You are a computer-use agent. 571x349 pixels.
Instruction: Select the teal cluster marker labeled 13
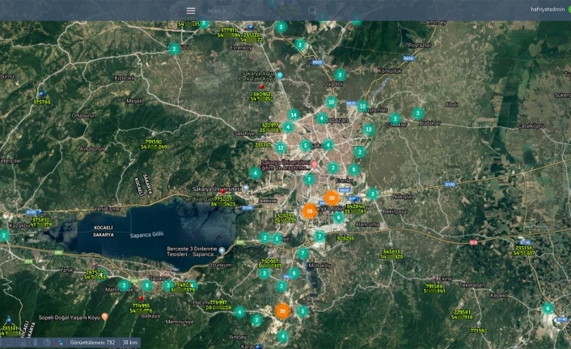(369, 129)
